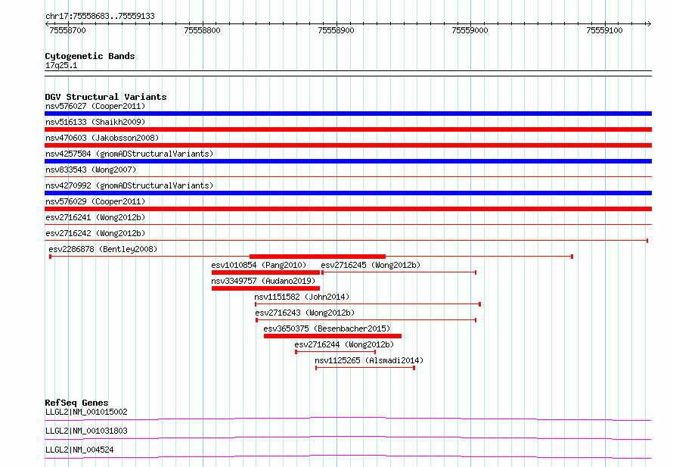Select the blue nsv4257584 variant bar

coord(348,161)
